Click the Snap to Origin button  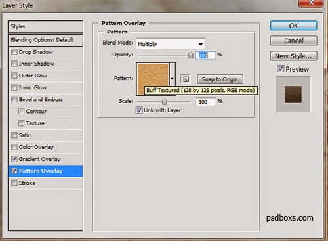220,79
